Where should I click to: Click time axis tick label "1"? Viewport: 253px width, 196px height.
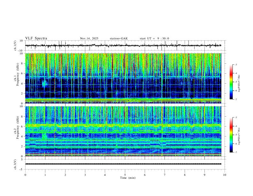[x=45, y=175]
